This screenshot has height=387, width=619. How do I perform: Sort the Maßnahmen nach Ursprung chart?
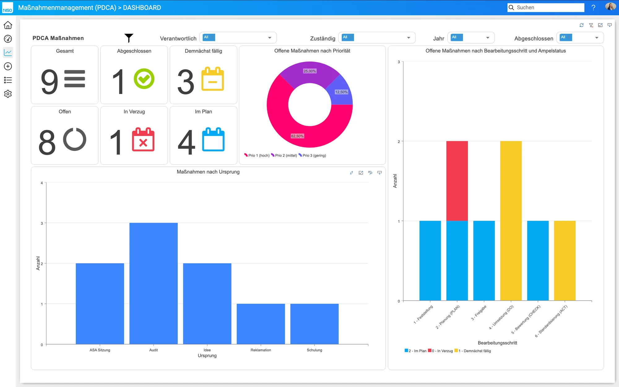pyautogui.click(x=352, y=173)
